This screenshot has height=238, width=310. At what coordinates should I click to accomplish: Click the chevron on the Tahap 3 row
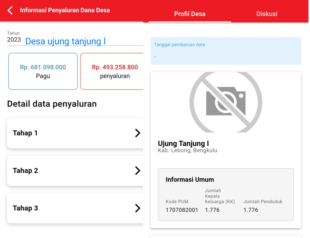[x=137, y=208]
